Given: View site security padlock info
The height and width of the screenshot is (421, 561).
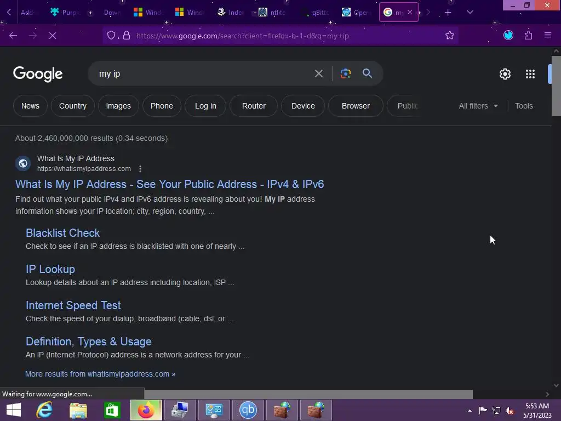Looking at the screenshot, I should click(x=127, y=35).
